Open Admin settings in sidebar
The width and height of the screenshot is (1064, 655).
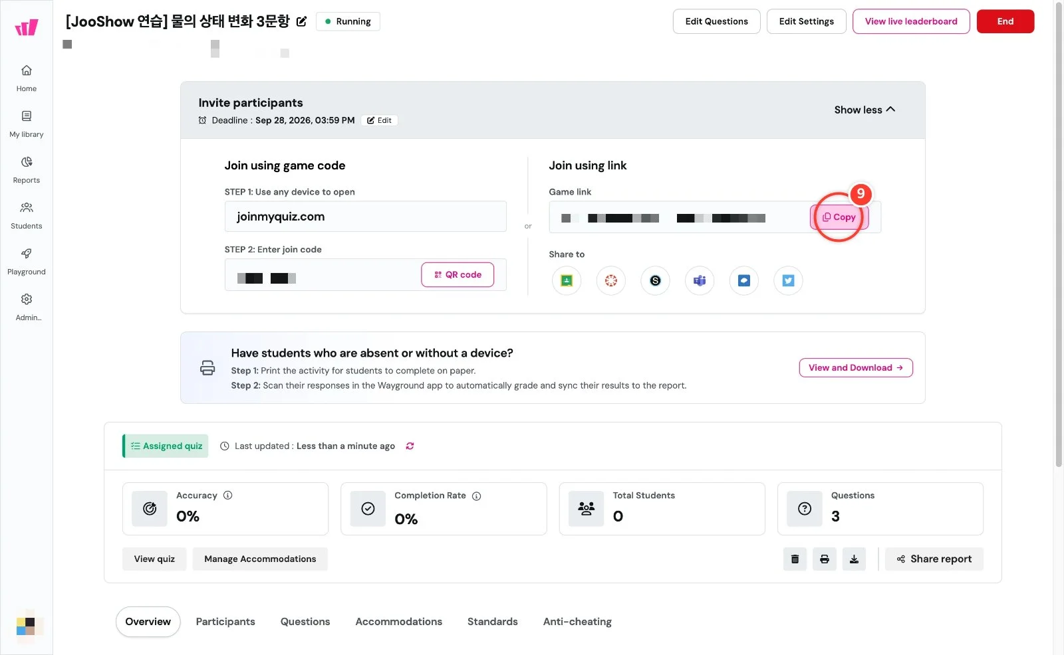[x=27, y=307]
